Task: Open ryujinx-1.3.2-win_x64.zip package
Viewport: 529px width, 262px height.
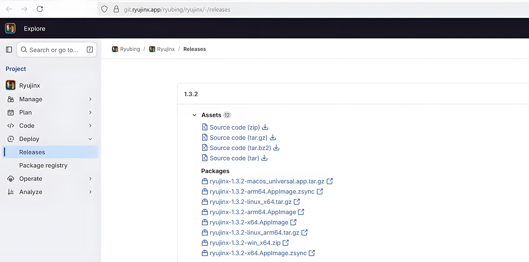Action: (x=245, y=243)
